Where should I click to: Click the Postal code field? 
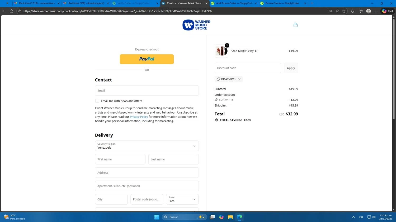[147, 199]
